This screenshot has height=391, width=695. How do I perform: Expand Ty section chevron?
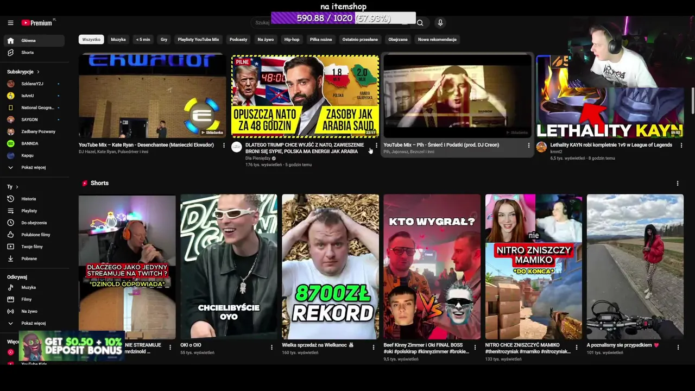pos(17,187)
